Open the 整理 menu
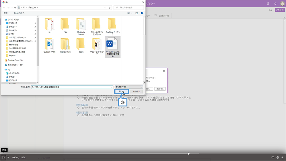The width and height of the screenshot is (286, 161). coord(7,13)
